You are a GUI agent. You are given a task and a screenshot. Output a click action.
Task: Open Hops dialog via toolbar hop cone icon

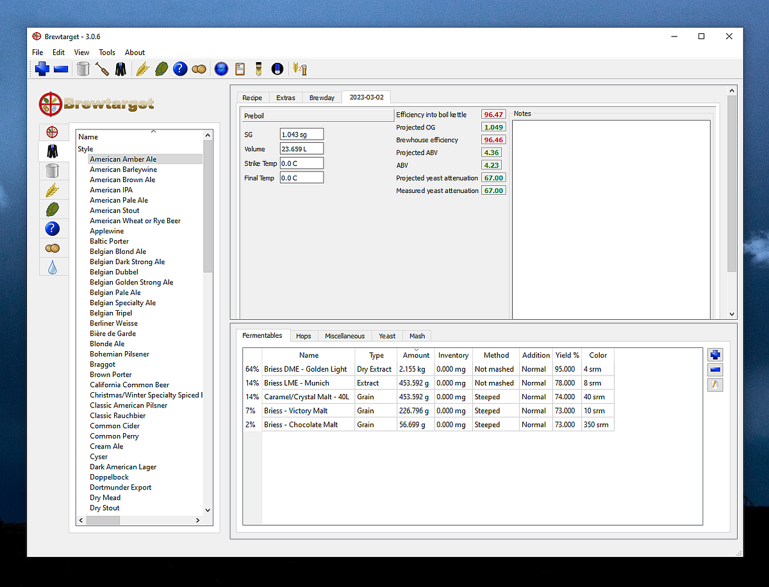pyautogui.click(x=161, y=69)
